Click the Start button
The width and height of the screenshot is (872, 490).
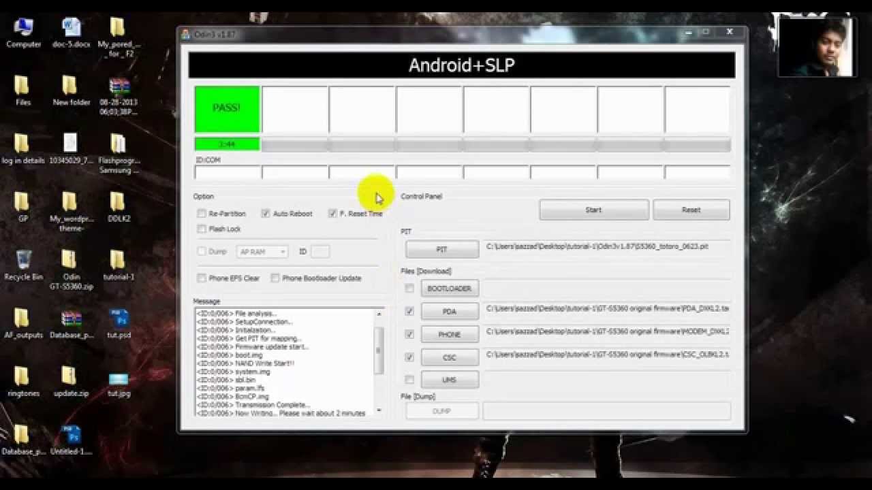pos(594,210)
